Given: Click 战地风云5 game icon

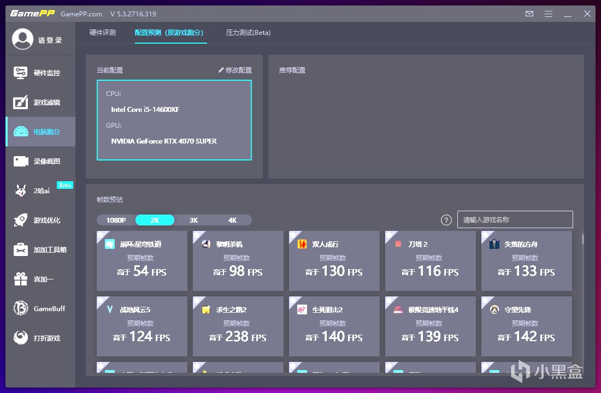Looking at the screenshot, I should tap(110, 309).
